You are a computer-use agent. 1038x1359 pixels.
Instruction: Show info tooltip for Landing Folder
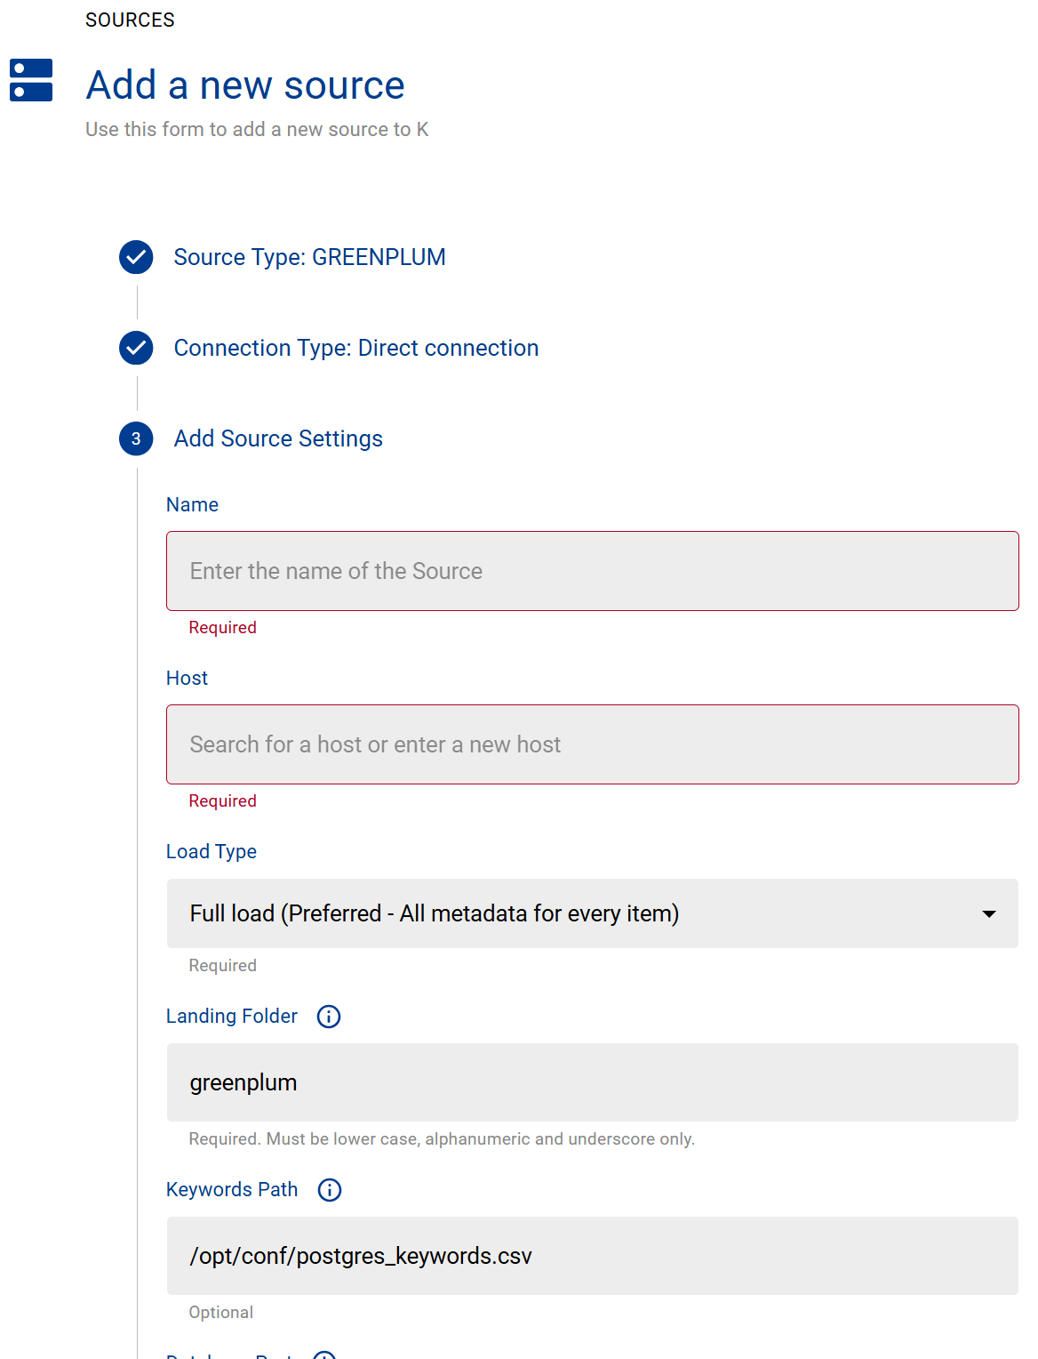coord(329,1017)
